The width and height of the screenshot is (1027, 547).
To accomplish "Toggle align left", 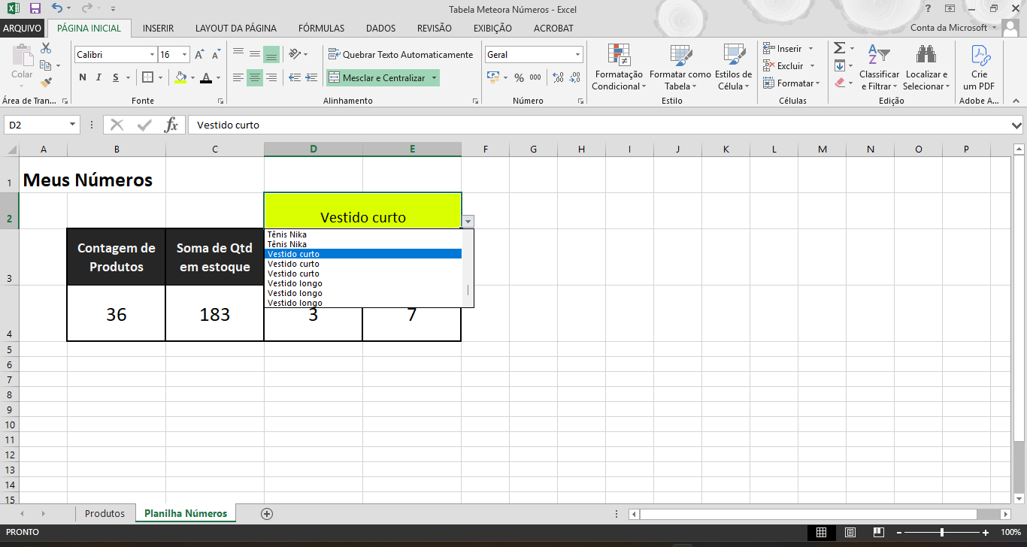I will (238, 77).
